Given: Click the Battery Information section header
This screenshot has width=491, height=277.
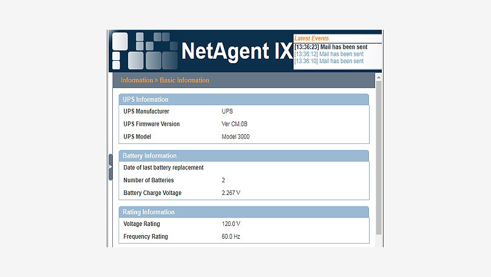Looking at the screenshot, I should [x=150, y=156].
